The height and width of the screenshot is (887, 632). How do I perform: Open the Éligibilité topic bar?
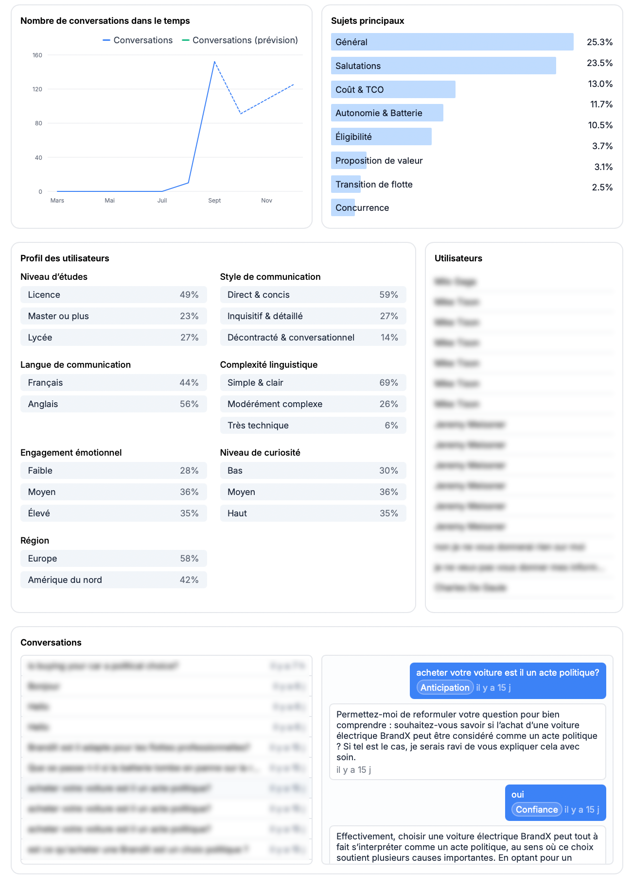381,137
